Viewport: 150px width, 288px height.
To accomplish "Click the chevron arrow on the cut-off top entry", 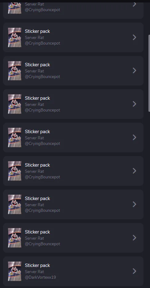I will pyautogui.click(x=135, y=4).
